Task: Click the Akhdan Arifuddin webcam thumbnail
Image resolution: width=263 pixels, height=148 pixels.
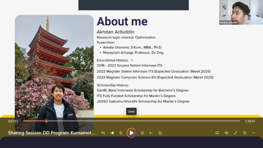Action: tap(241, 12)
